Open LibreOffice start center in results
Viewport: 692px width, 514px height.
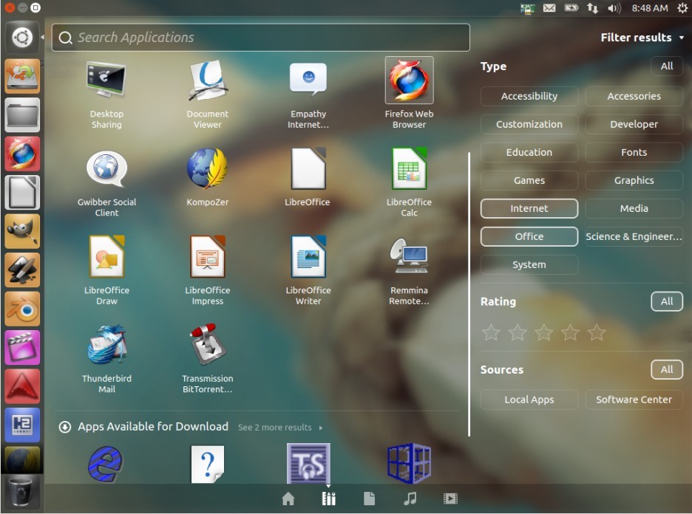(x=308, y=178)
